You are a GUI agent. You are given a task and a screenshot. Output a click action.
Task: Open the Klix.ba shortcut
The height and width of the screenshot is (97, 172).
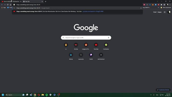click(71, 56)
